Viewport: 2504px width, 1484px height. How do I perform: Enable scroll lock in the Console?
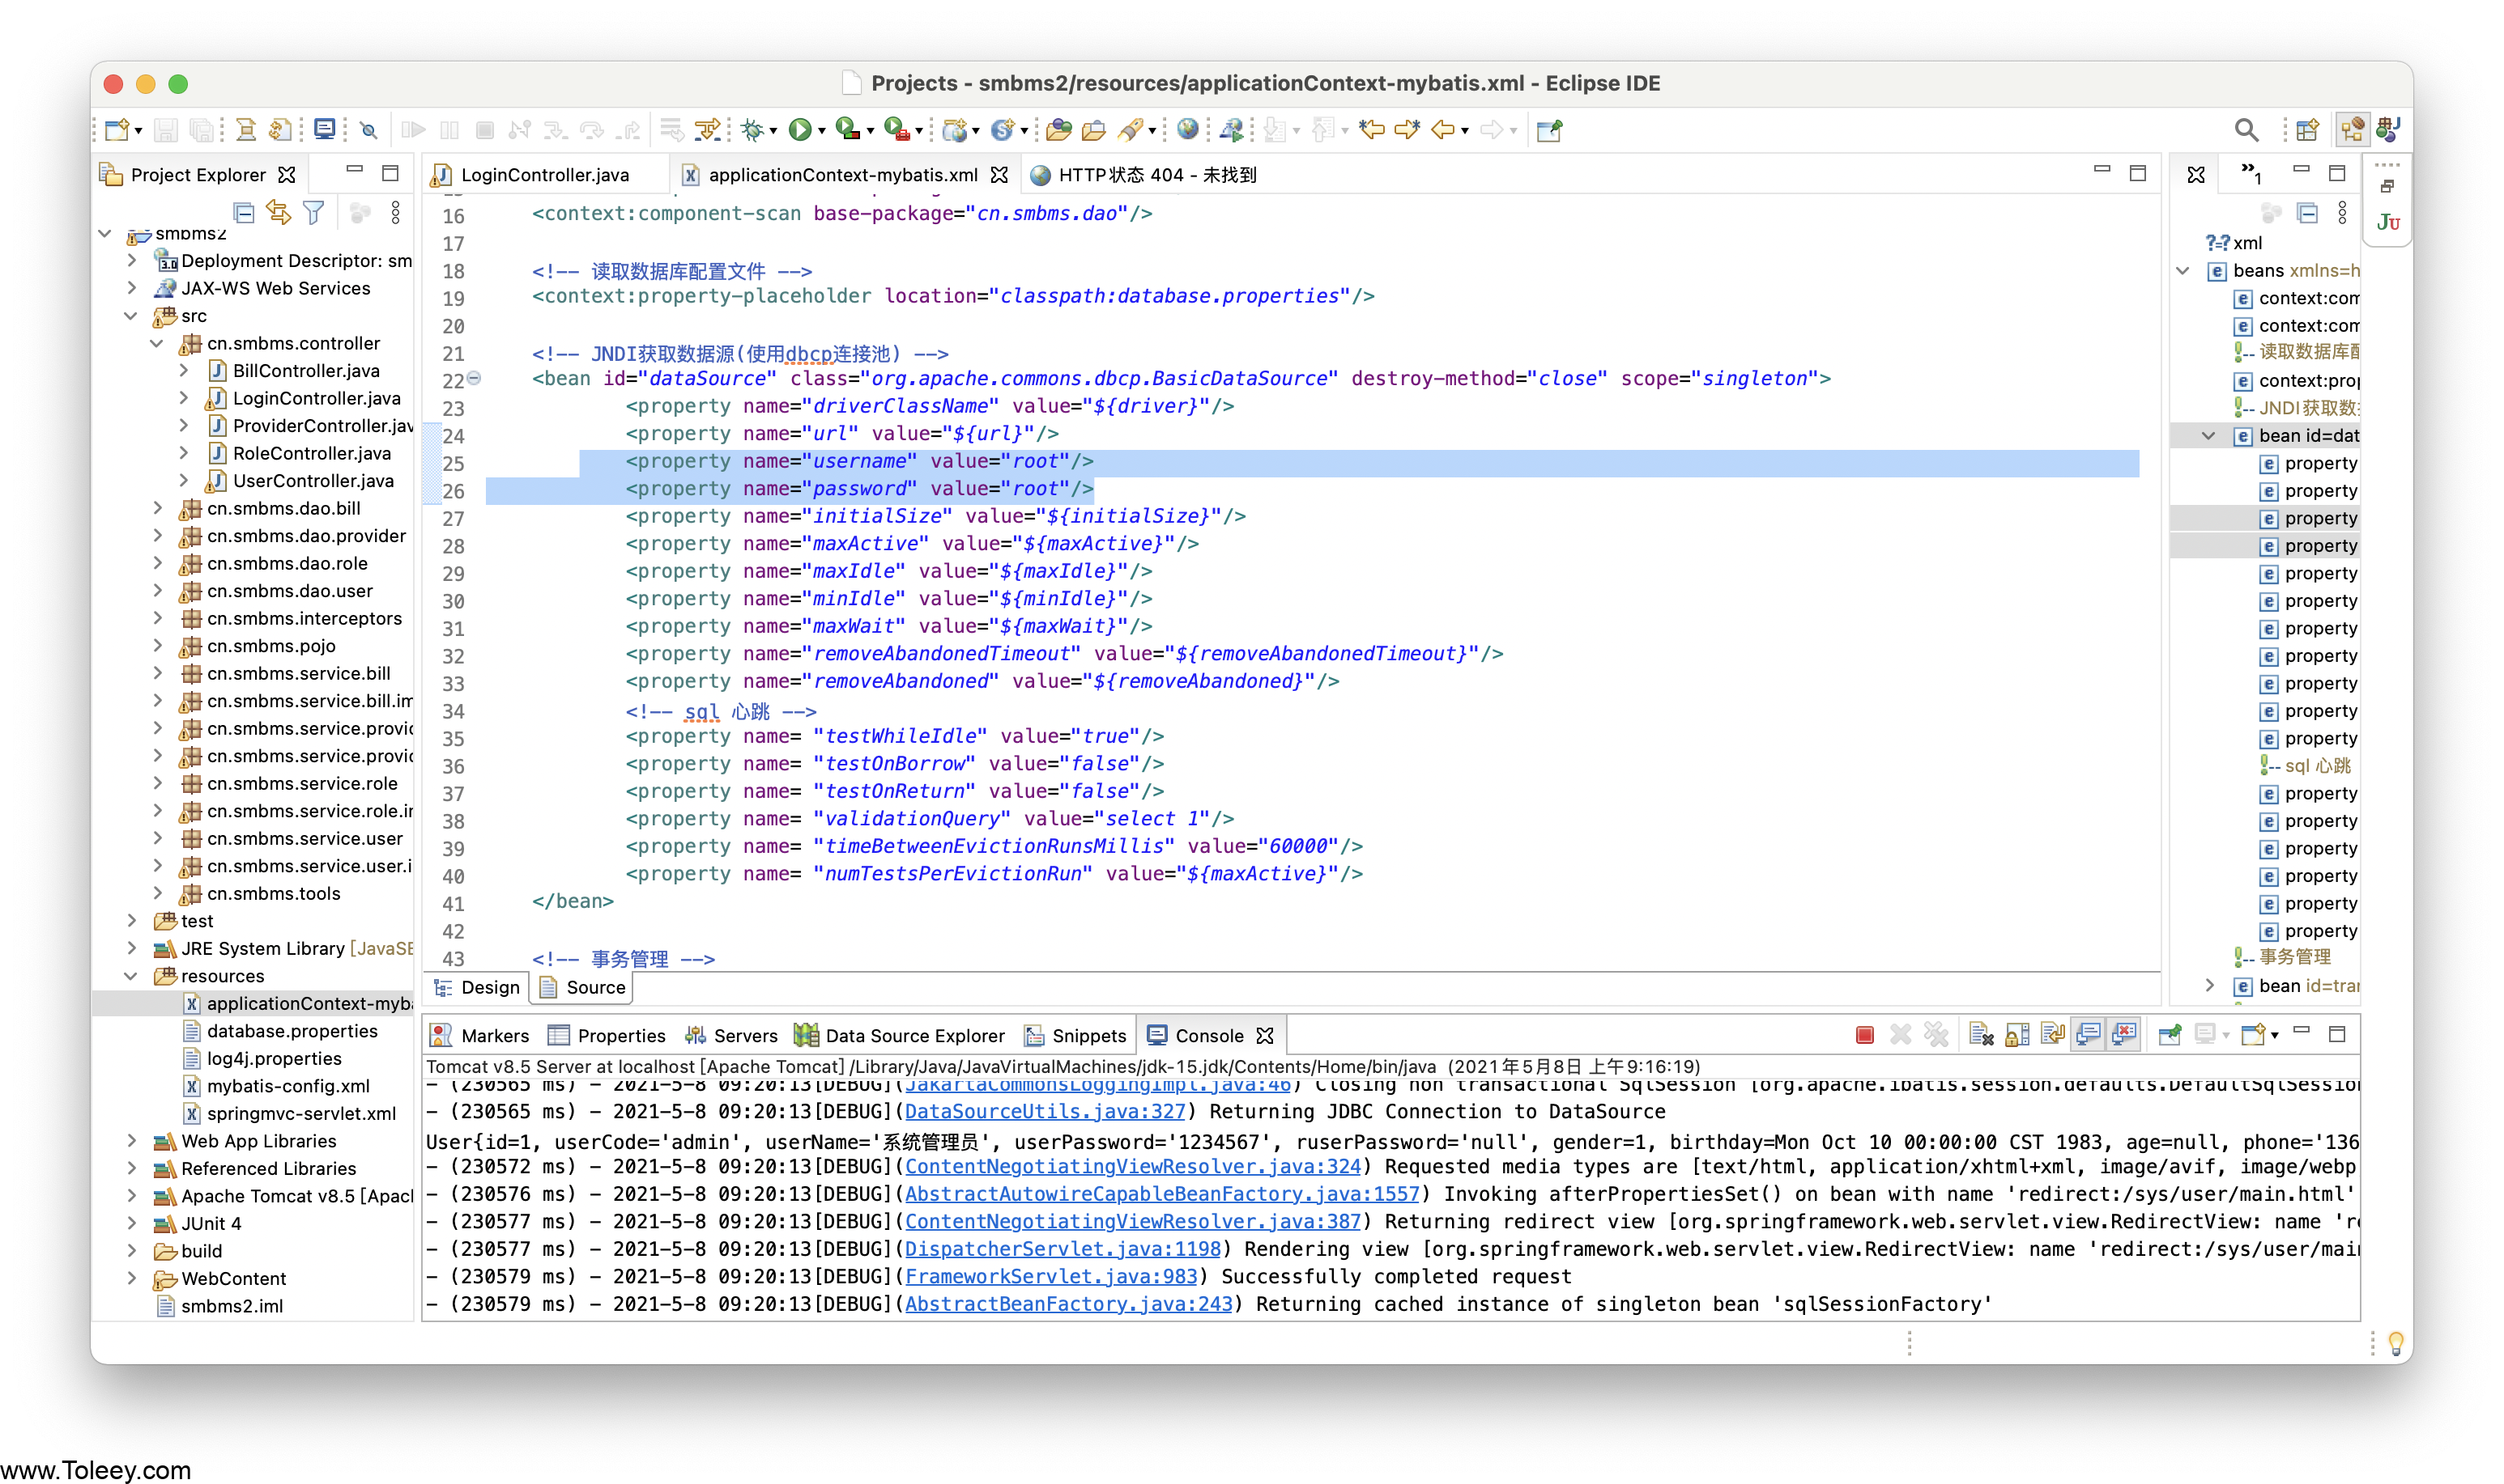coord(2016,1035)
